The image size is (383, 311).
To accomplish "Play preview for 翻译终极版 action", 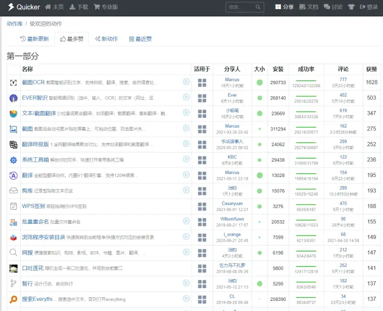I will [x=186, y=144].
